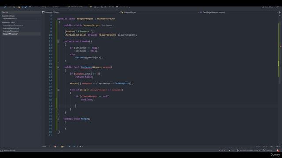Click the Live Share button

click(268, 7)
